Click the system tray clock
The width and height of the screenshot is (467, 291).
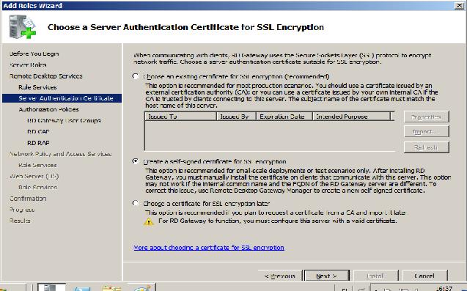point(446,288)
